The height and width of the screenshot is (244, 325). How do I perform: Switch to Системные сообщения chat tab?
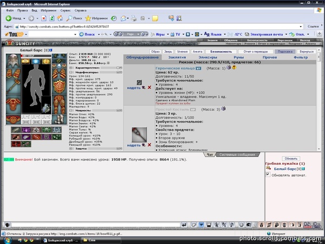coord(237,155)
